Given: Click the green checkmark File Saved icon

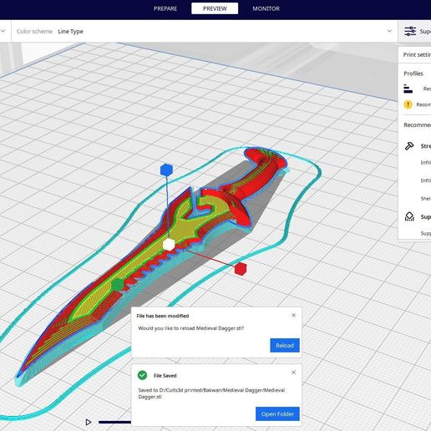Looking at the screenshot, I should 142,375.
